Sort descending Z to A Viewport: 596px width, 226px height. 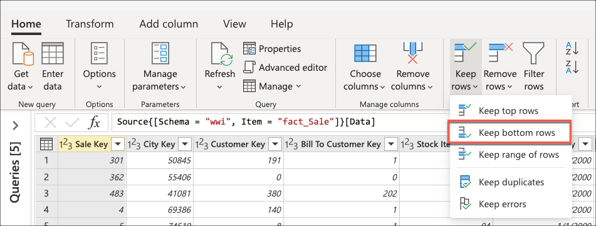tap(572, 67)
